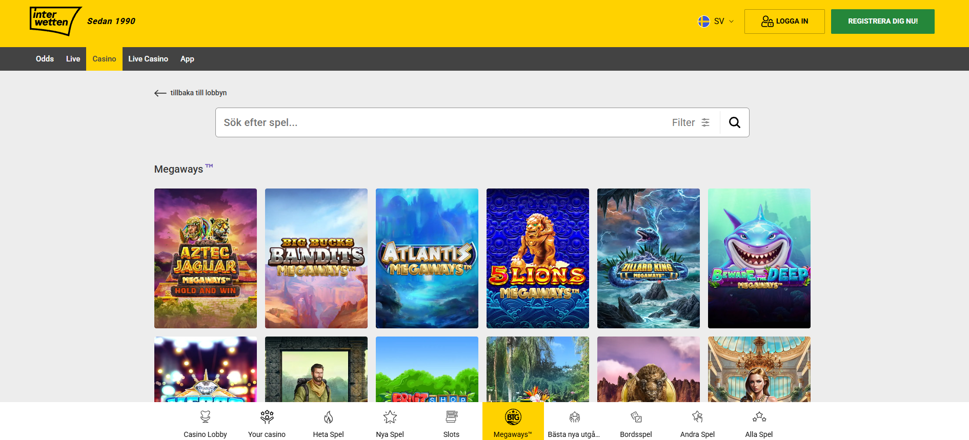Switch to the Live tab

click(x=73, y=59)
